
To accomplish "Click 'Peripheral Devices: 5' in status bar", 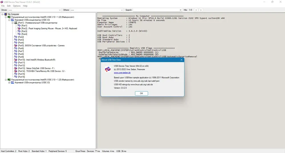I will pyautogui.click(x=58, y=151).
